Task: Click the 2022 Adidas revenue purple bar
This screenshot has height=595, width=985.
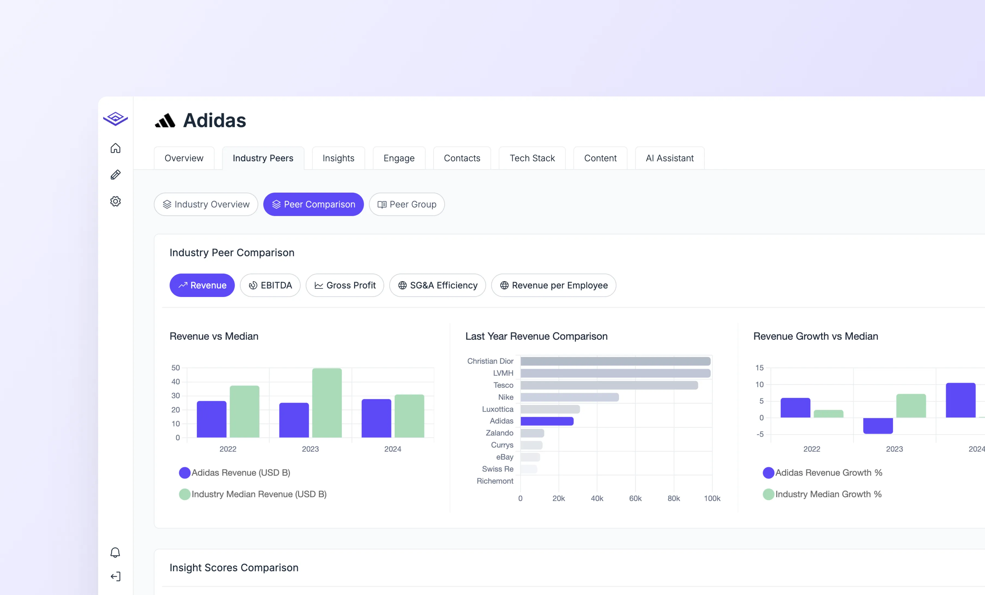Action: [211, 419]
